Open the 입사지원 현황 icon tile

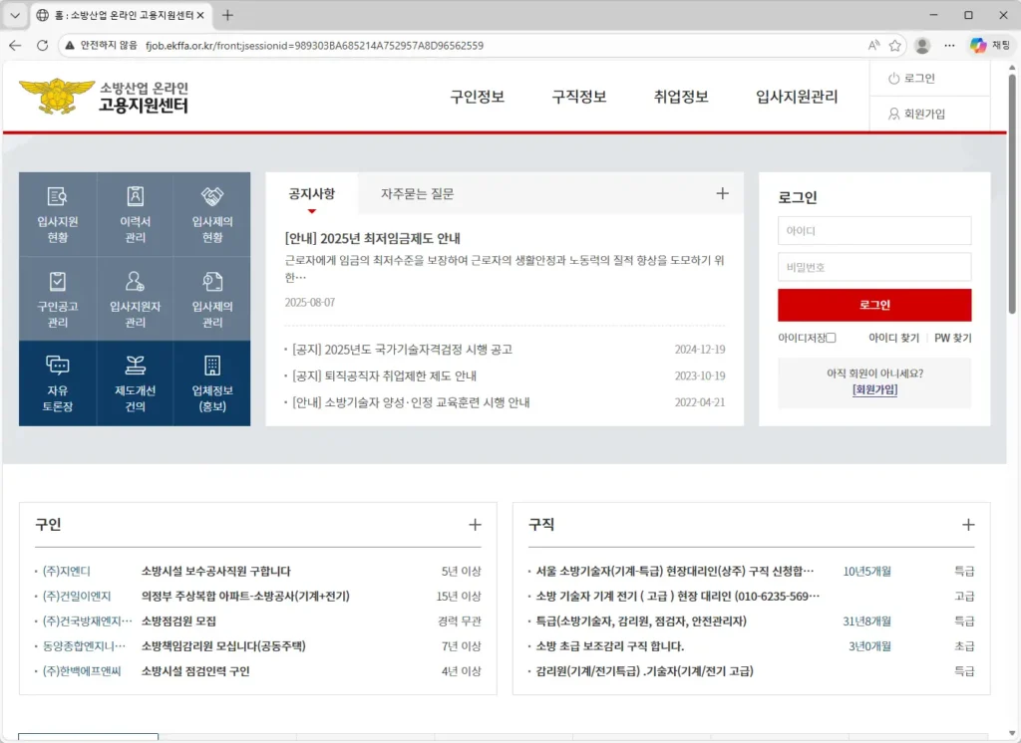click(x=58, y=213)
